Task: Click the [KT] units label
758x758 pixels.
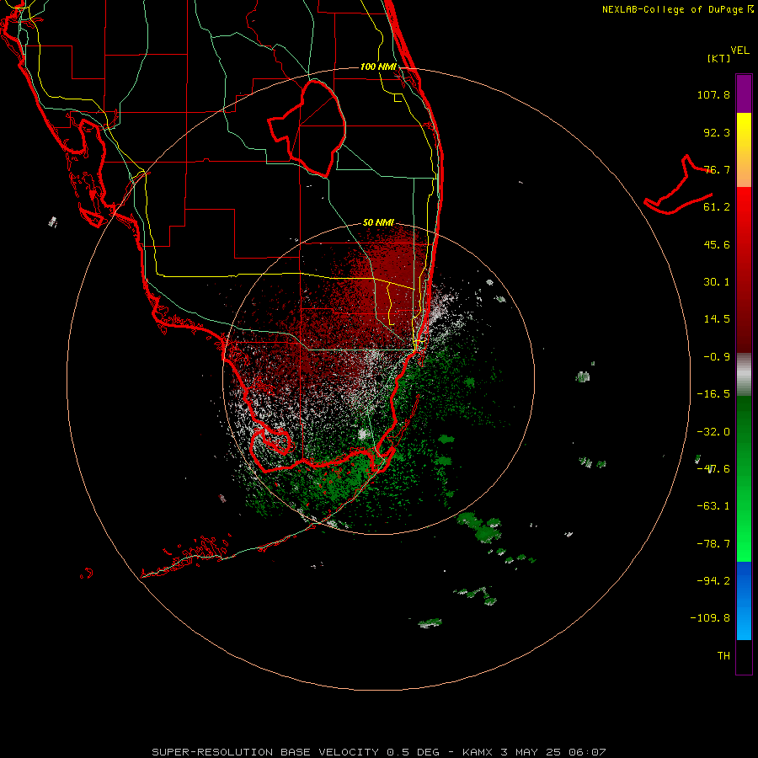Action: point(719,58)
